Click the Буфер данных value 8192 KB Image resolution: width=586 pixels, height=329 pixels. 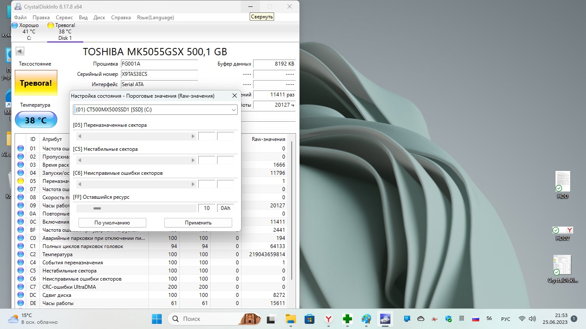[275, 64]
